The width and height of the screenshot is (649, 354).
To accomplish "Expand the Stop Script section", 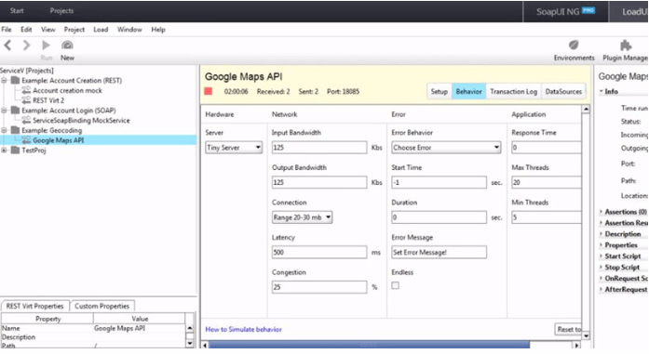I will [601, 268].
